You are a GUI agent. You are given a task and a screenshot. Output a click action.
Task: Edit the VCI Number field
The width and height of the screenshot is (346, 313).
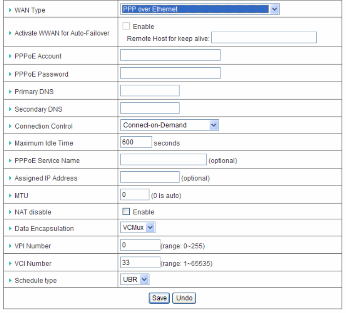(x=140, y=263)
